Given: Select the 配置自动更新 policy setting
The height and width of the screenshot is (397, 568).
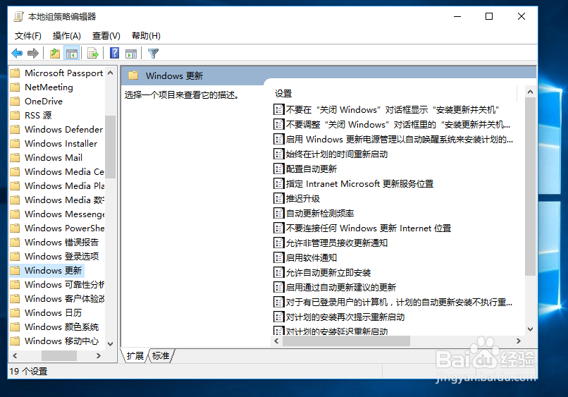Looking at the screenshot, I should pyautogui.click(x=311, y=169).
